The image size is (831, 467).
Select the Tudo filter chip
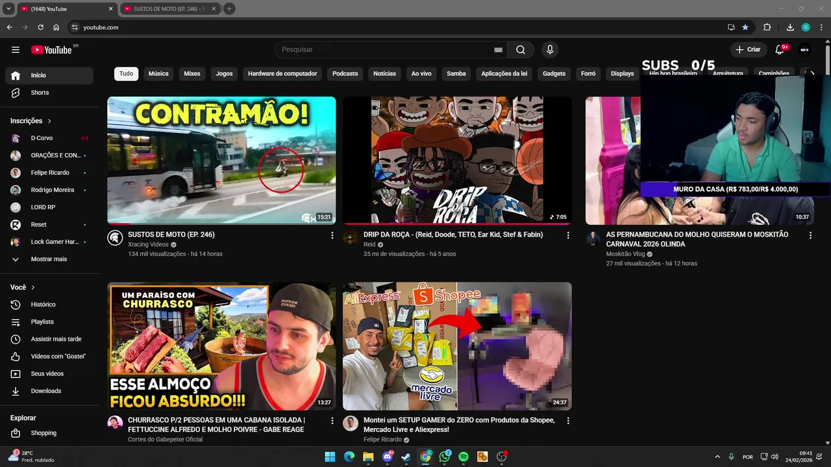click(126, 74)
